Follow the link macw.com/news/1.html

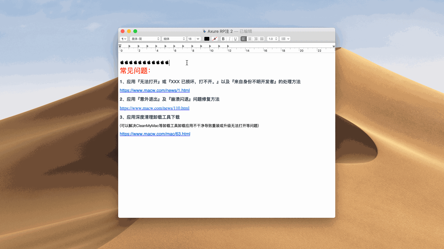pos(155,90)
